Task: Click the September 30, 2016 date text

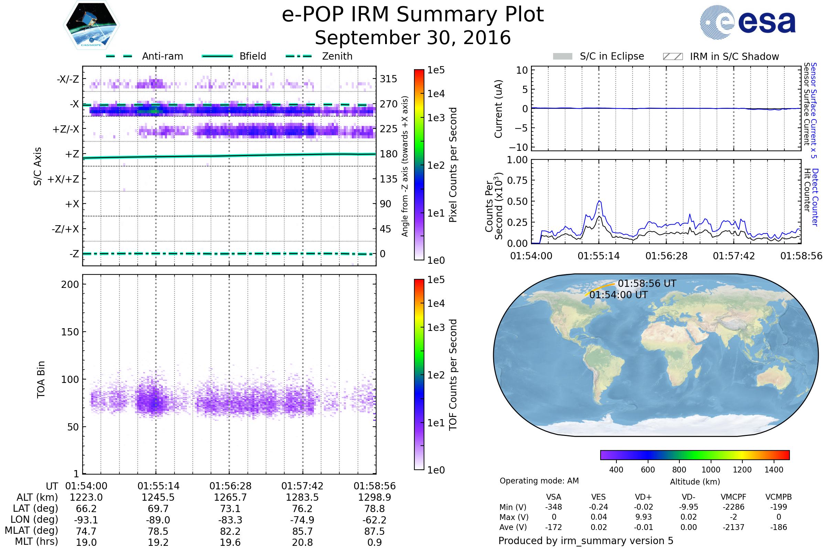Action: tap(413, 38)
